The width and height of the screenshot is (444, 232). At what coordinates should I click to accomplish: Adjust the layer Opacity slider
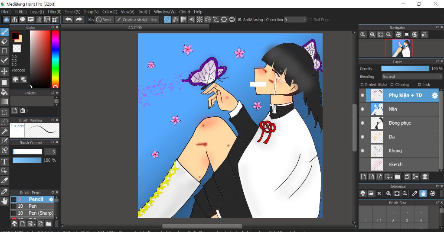[405, 69]
